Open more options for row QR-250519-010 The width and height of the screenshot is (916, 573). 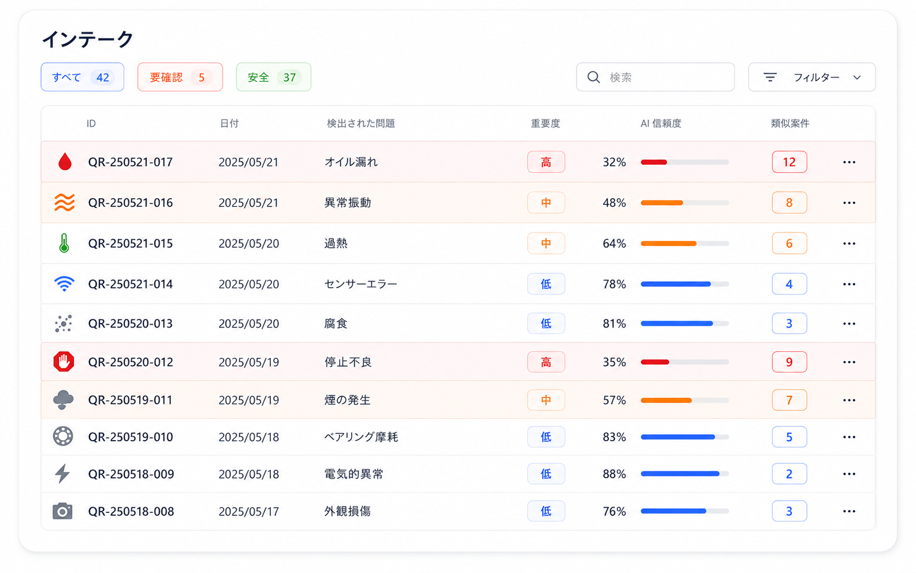point(849,437)
